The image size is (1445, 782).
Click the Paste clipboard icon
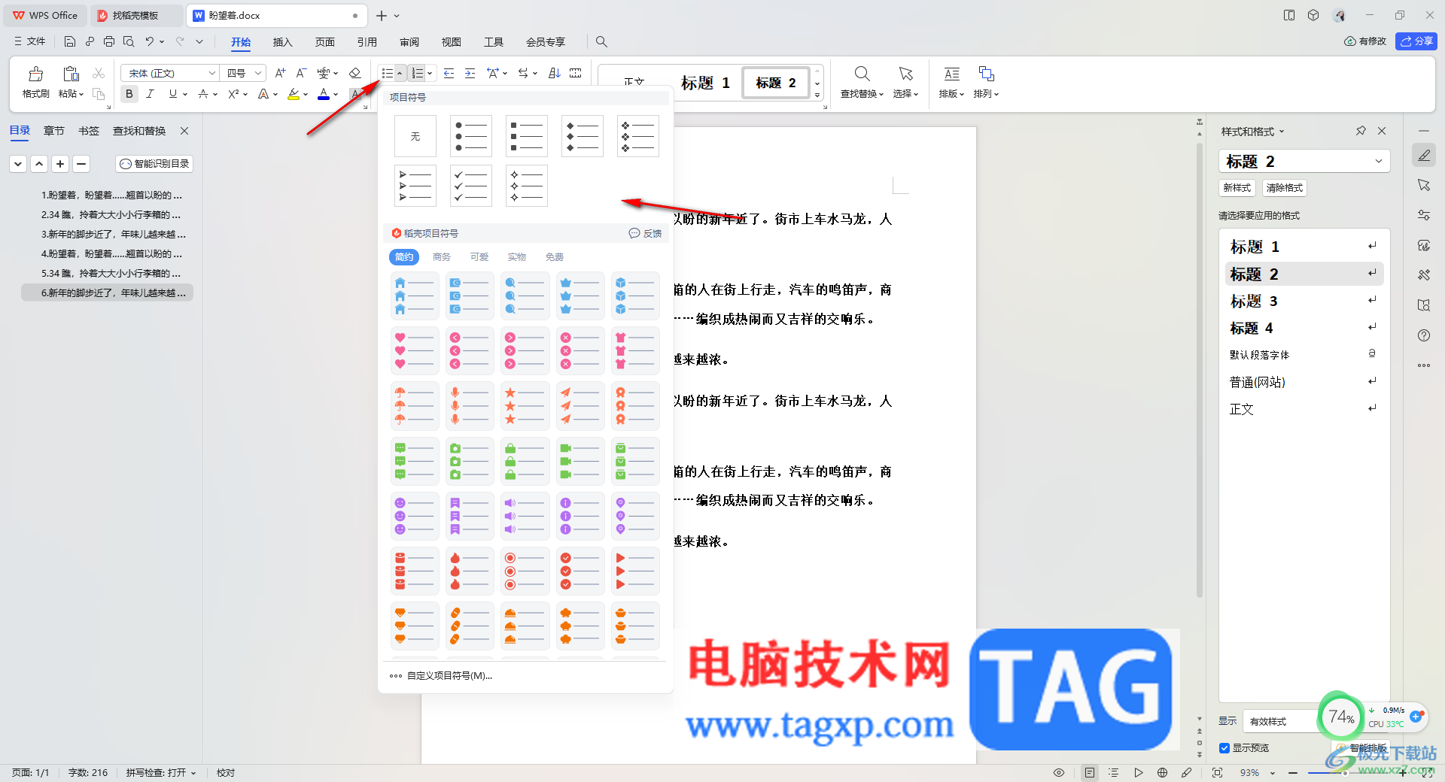(x=71, y=74)
